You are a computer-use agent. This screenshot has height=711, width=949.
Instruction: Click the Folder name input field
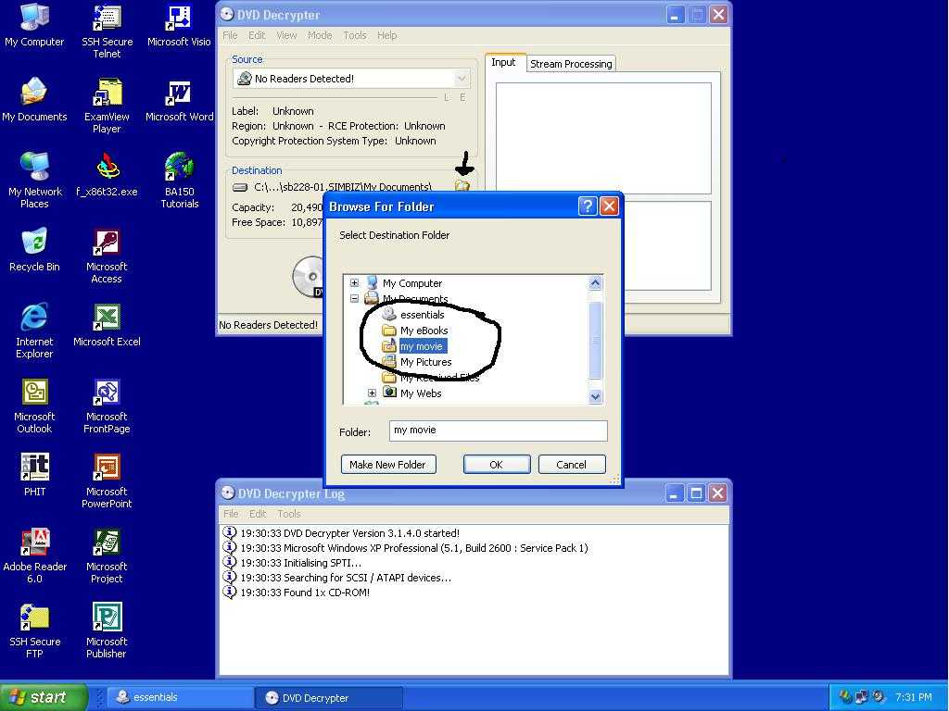499,430
